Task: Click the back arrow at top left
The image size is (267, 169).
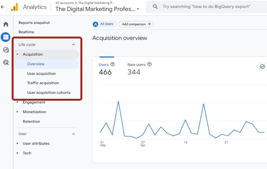Action: [3, 7]
